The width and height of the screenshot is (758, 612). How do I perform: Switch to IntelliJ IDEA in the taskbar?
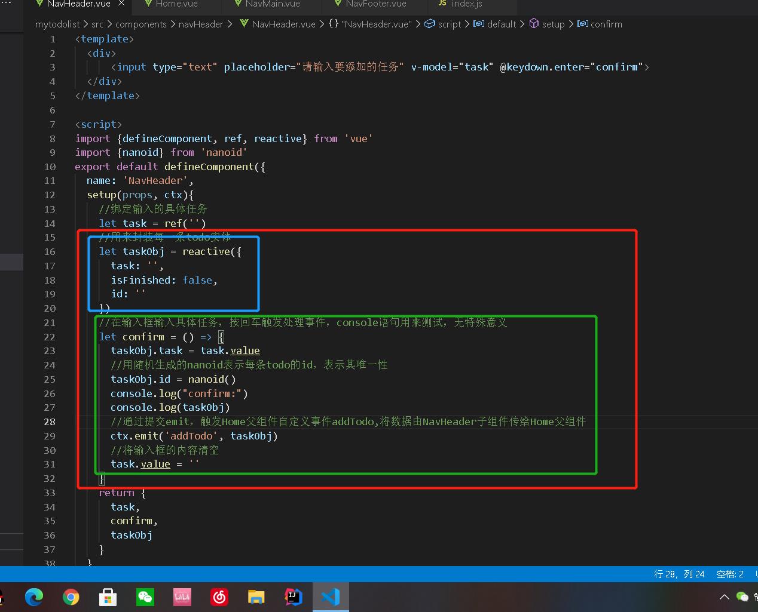pyautogui.click(x=294, y=596)
